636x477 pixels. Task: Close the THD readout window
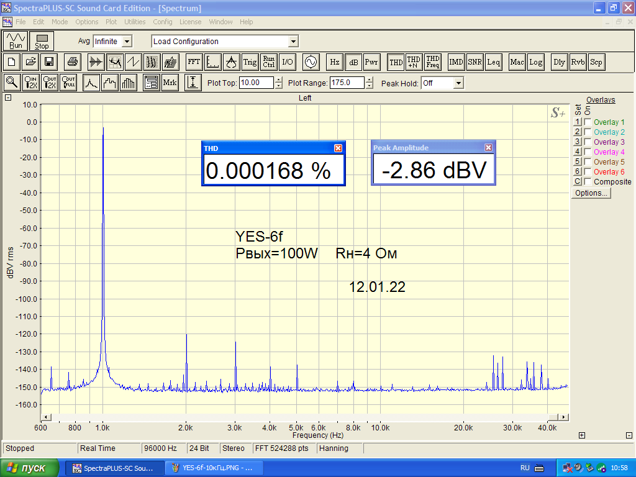click(338, 148)
